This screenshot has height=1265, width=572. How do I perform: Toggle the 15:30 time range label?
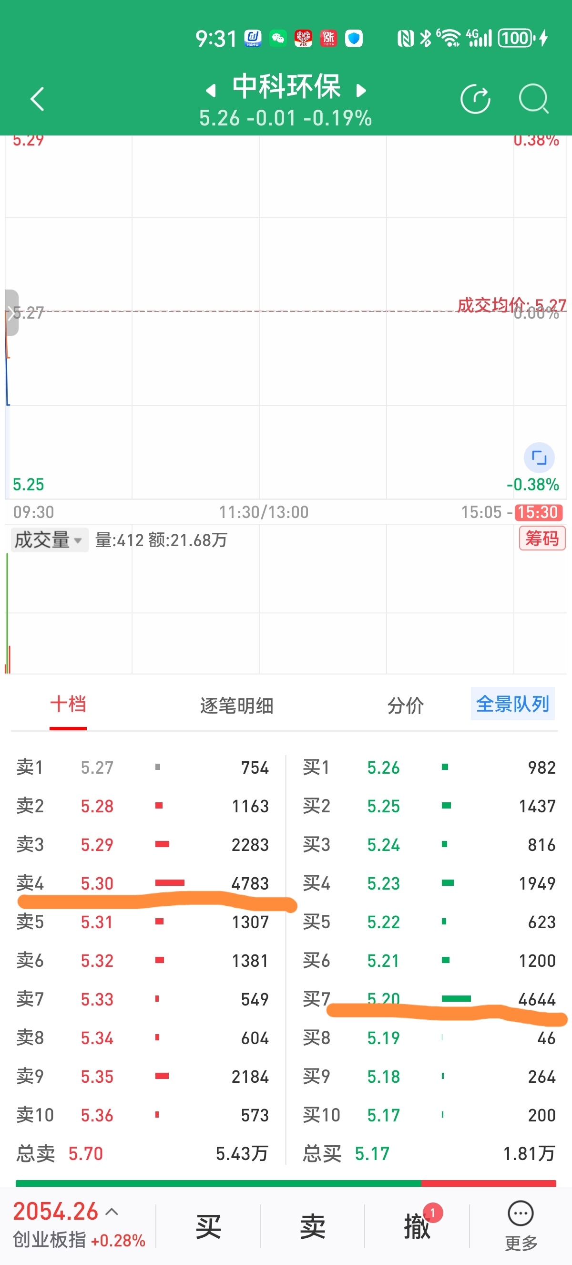click(539, 512)
